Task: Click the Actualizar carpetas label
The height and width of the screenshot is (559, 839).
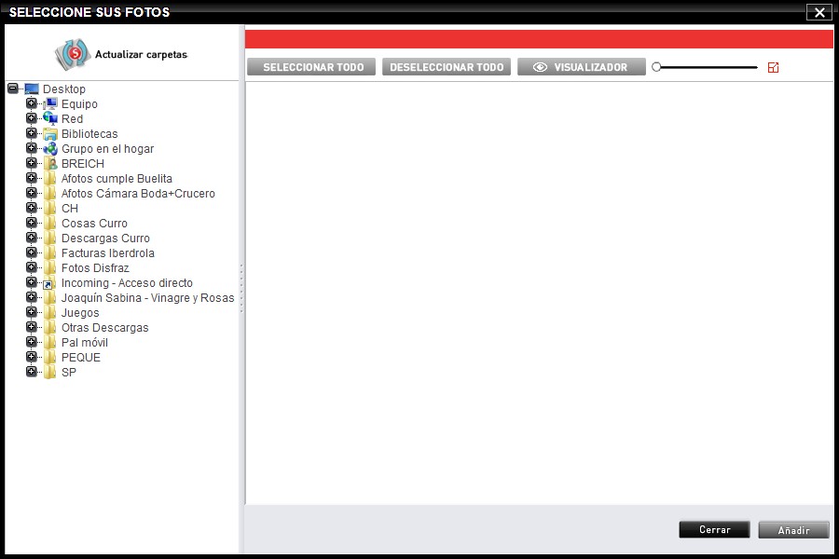Action: 142,55
